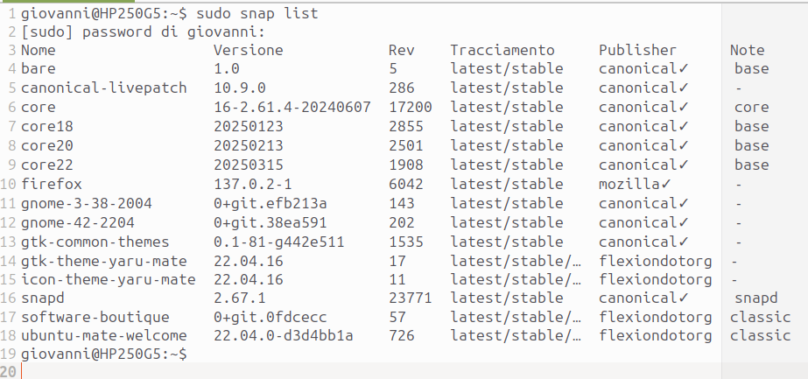Click the 'Publisher' column header text
Image resolution: width=808 pixels, height=379 pixels.
637,50
